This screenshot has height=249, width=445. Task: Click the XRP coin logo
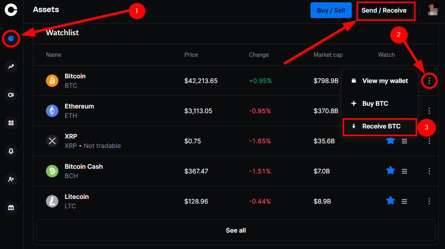pos(52,141)
